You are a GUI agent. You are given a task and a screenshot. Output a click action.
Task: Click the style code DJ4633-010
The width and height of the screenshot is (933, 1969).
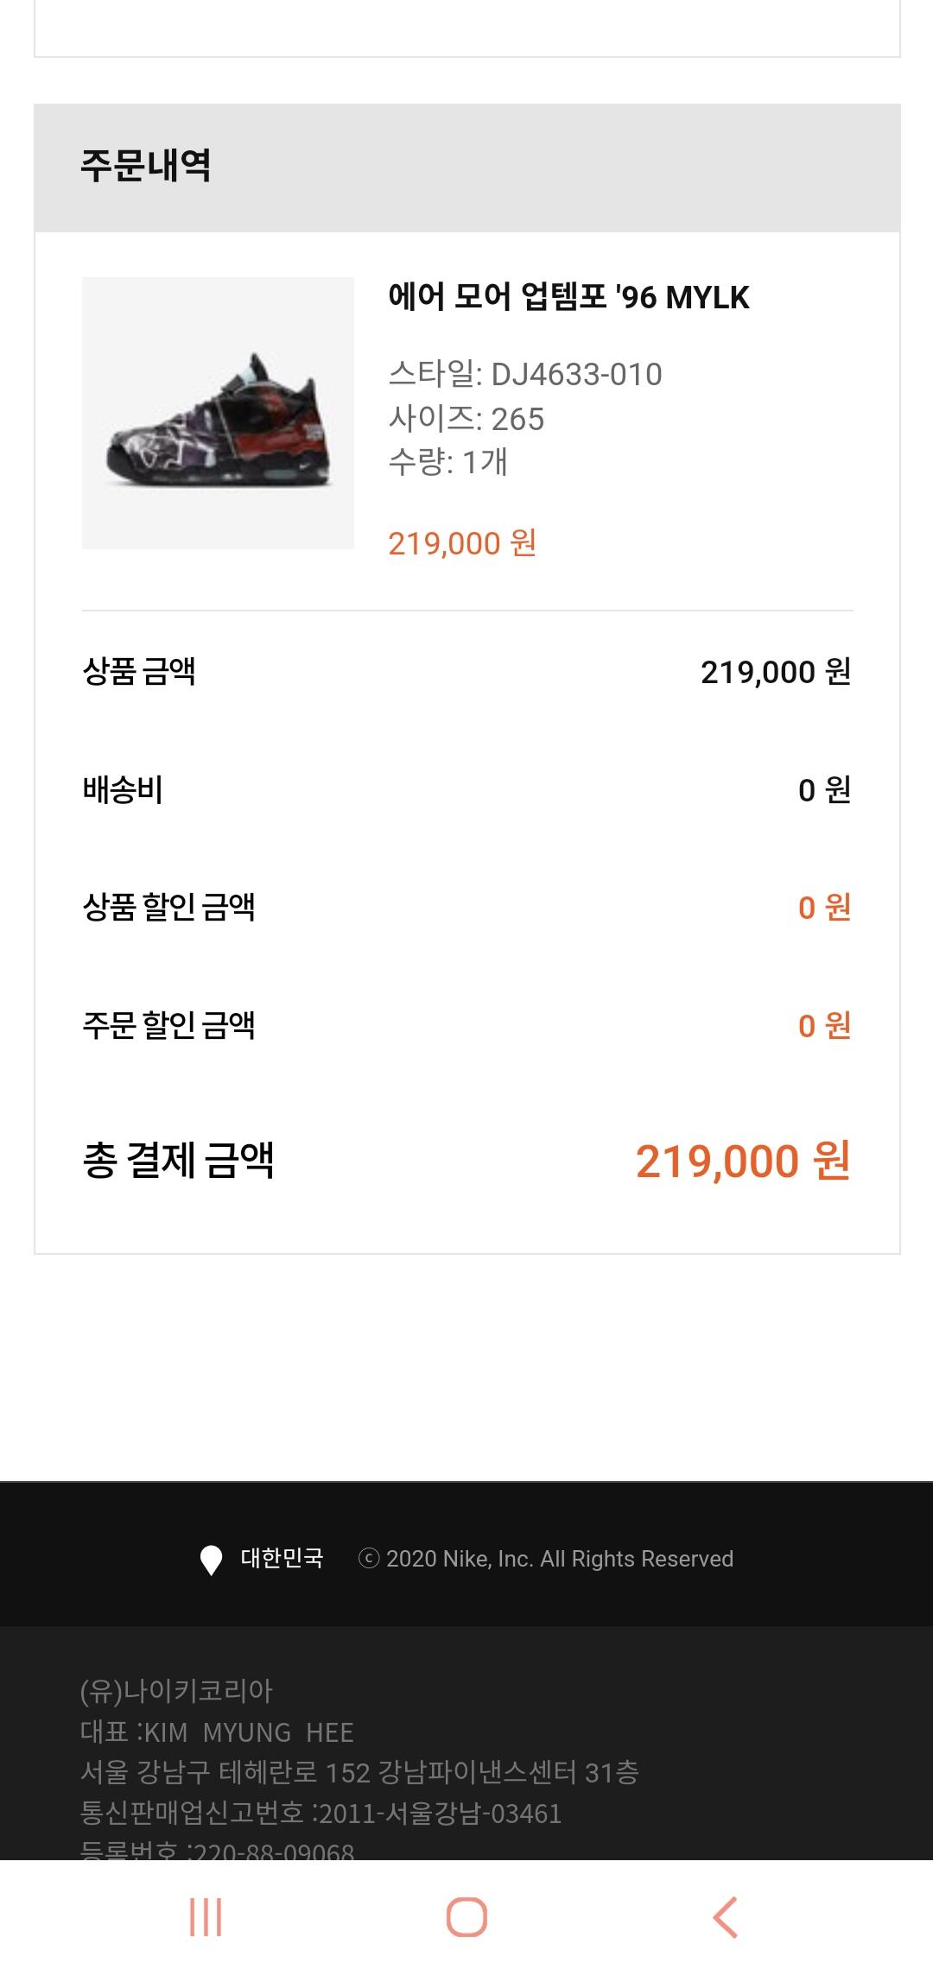tap(525, 374)
